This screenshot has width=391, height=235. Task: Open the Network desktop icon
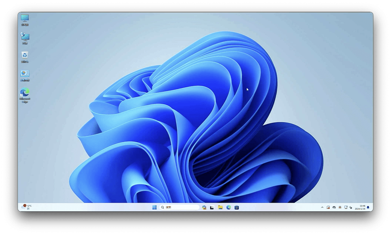(x=25, y=37)
